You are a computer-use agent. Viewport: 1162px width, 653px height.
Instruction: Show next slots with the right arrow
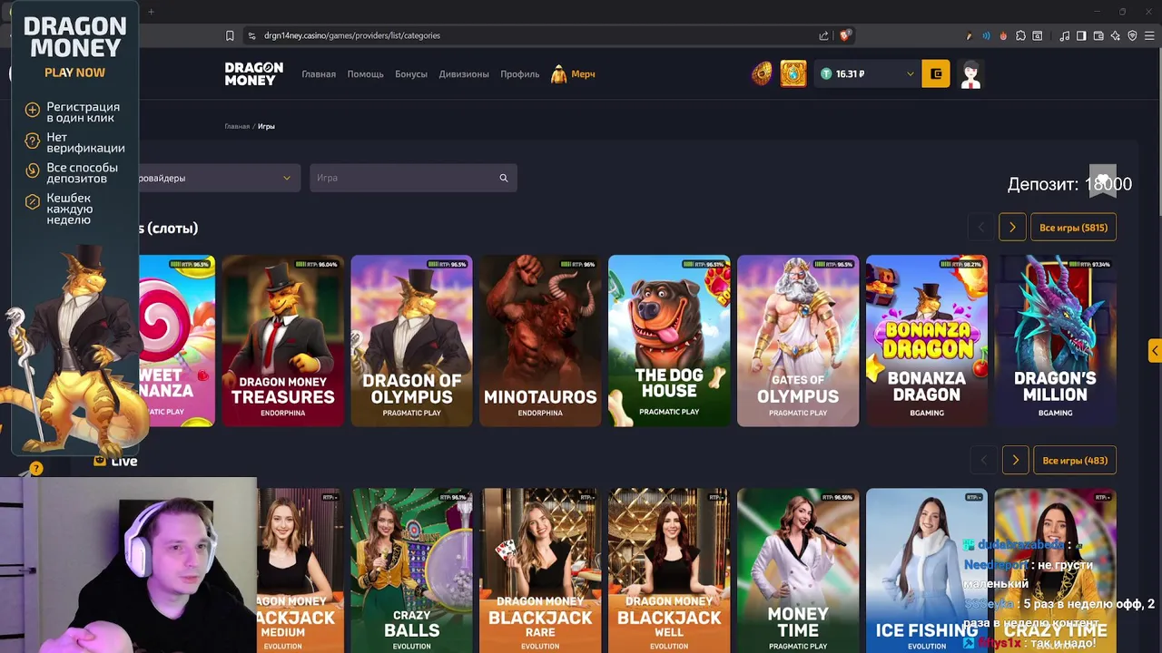coord(1012,228)
